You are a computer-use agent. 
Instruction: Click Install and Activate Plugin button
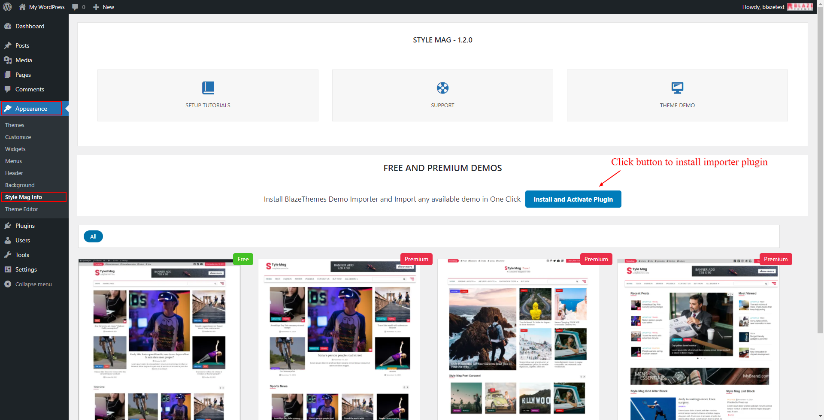tap(573, 199)
